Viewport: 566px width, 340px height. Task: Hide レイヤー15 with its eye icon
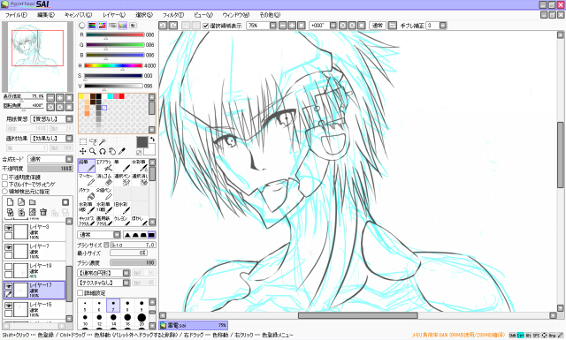click(x=8, y=306)
